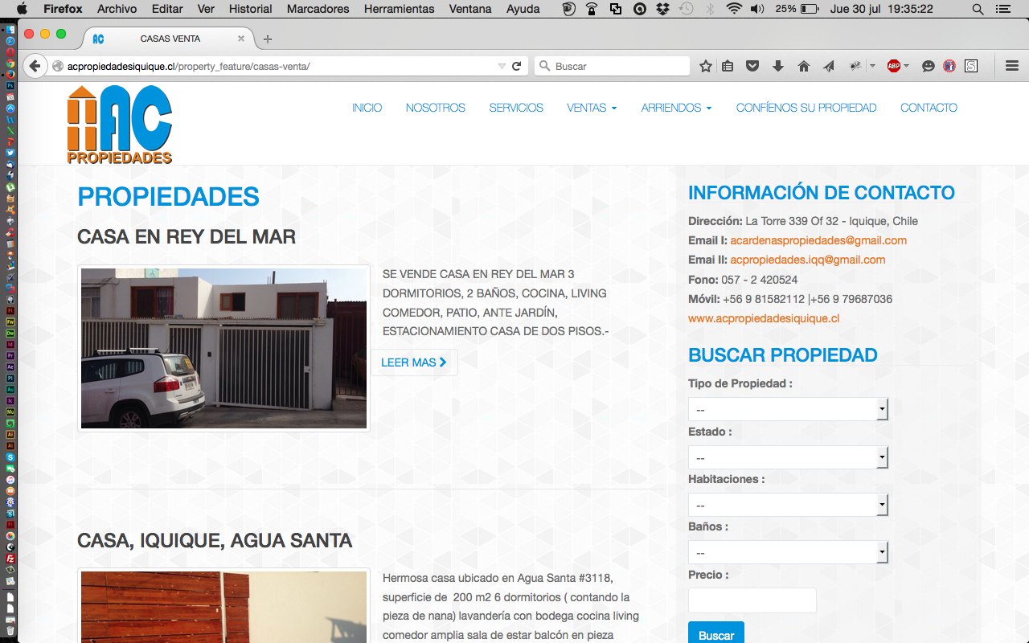Viewport: 1029px width, 643px height.
Task: Click the volume speaker icon
Action: (757, 9)
